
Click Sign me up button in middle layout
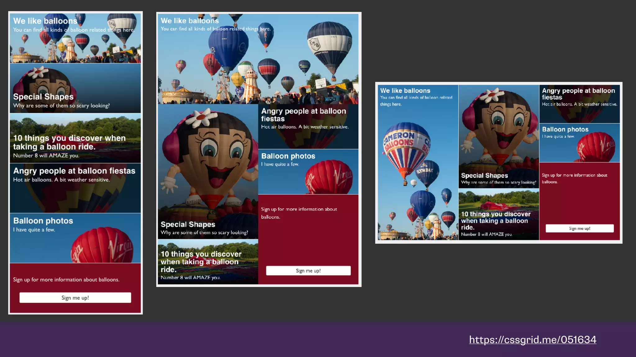[308, 271]
